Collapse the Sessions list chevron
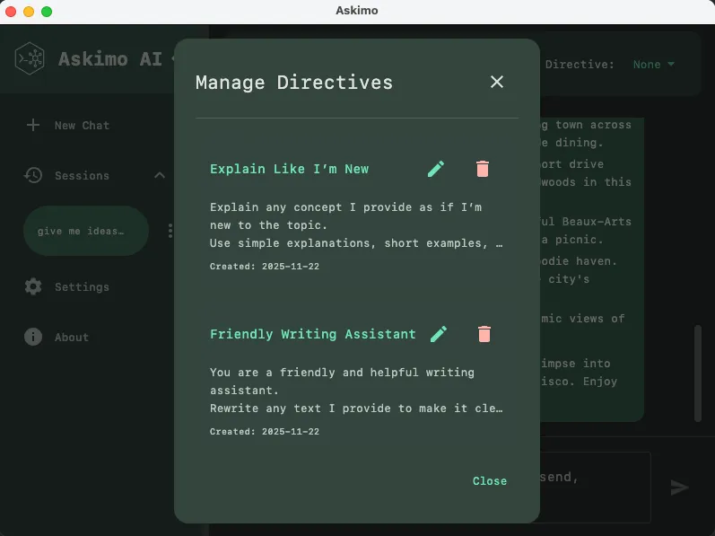The image size is (715, 536). (160, 175)
